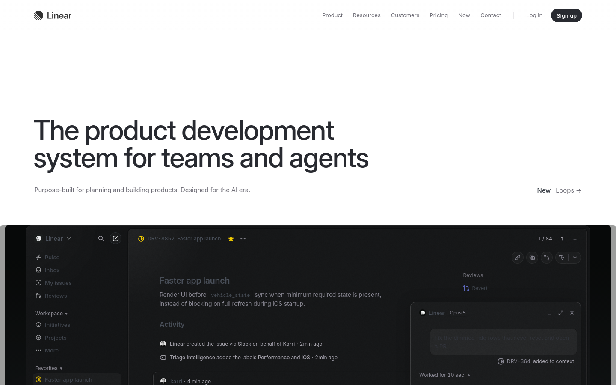Click the in-progress status icon beside DRV-8852
Image resolution: width=616 pixels, height=385 pixels.
[x=141, y=239]
